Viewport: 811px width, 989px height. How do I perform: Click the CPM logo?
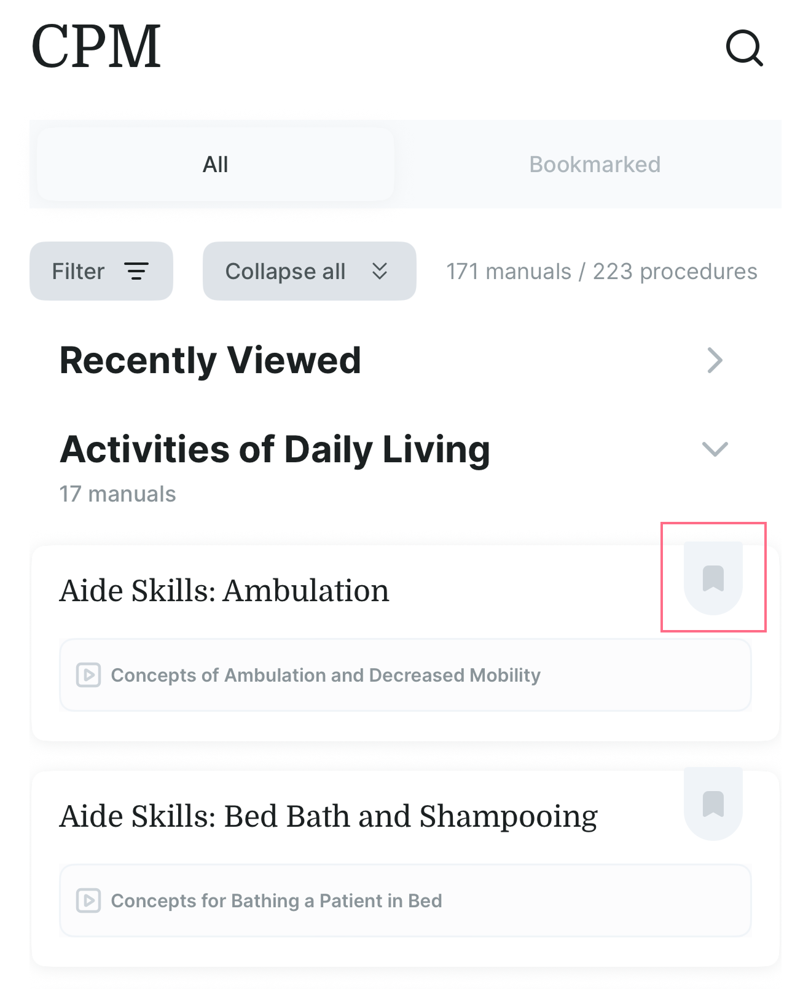pyautogui.click(x=96, y=47)
